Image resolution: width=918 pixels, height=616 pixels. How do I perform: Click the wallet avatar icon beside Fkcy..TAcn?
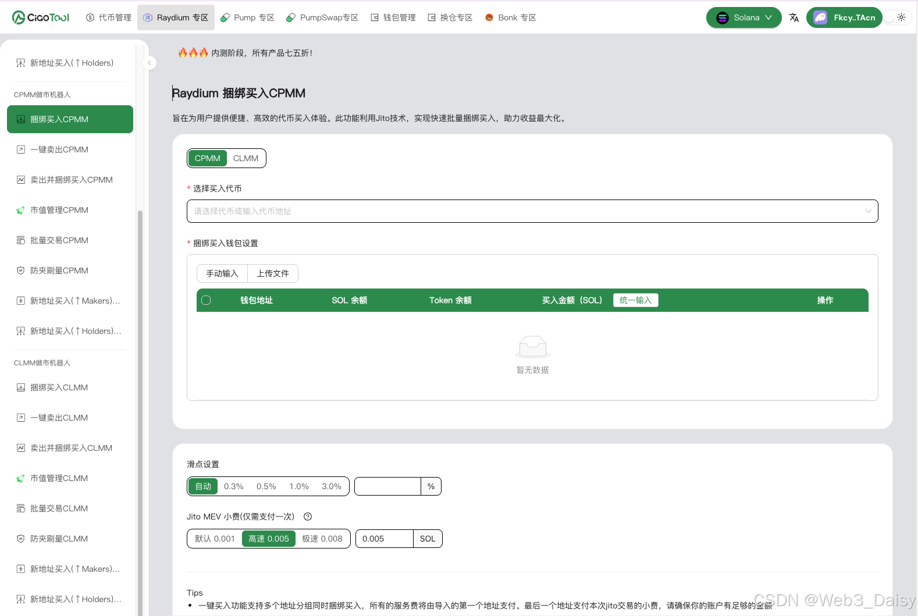click(x=820, y=17)
